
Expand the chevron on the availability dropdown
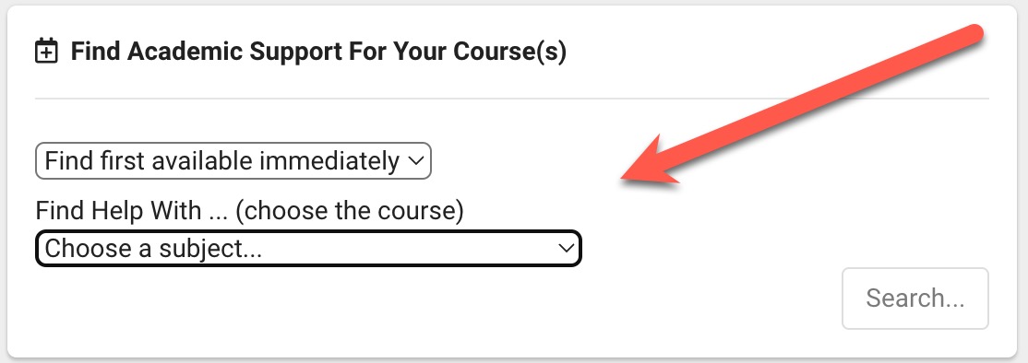416,161
